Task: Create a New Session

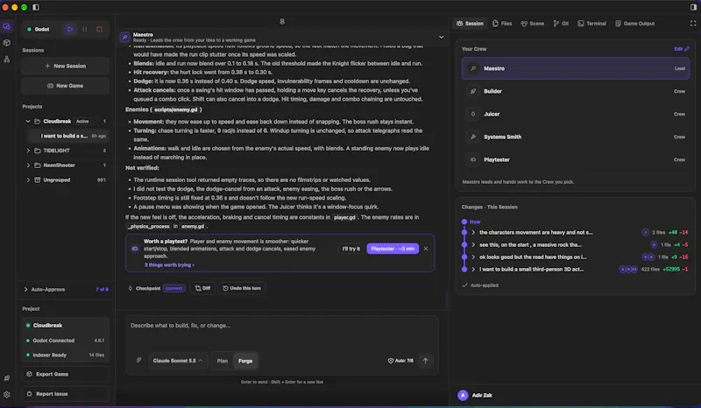Action: click(x=65, y=67)
